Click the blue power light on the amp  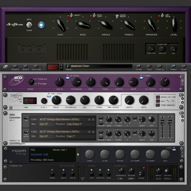pos(41,25)
